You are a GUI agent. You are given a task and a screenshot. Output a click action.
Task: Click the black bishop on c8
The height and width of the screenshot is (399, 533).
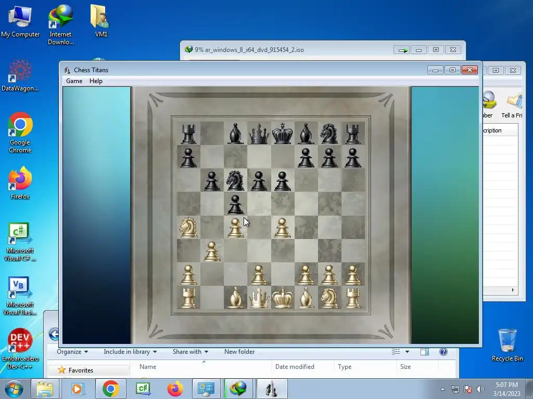tap(235, 134)
